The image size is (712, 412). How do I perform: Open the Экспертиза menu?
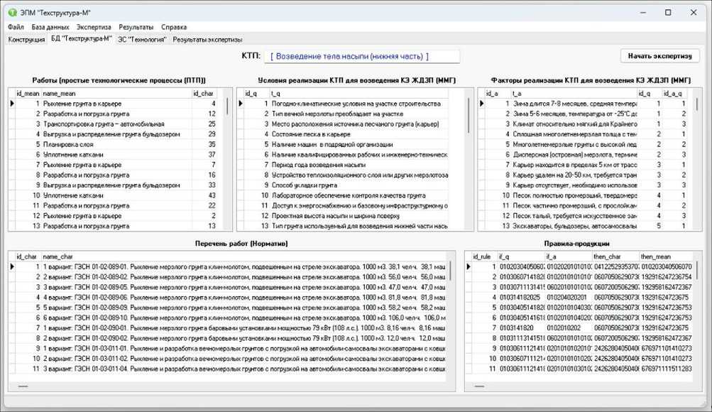tap(94, 27)
